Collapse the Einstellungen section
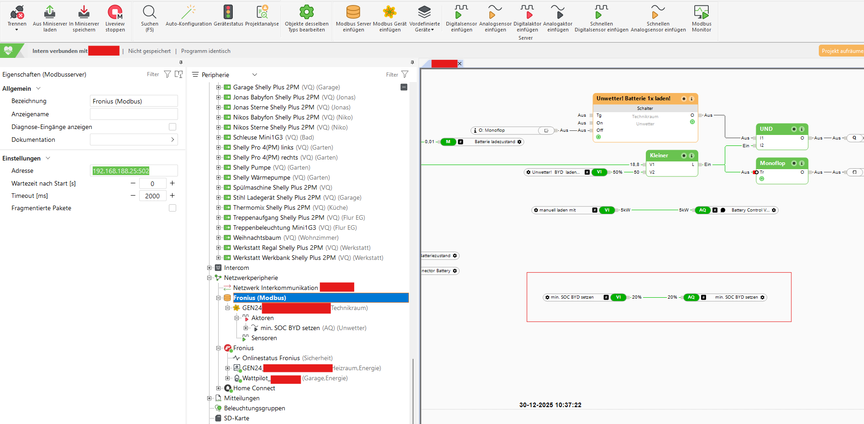 click(48, 158)
